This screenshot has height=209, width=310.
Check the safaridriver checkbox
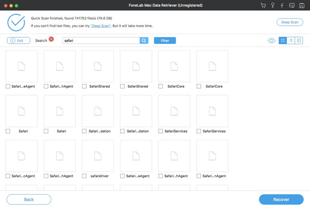click(84, 176)
